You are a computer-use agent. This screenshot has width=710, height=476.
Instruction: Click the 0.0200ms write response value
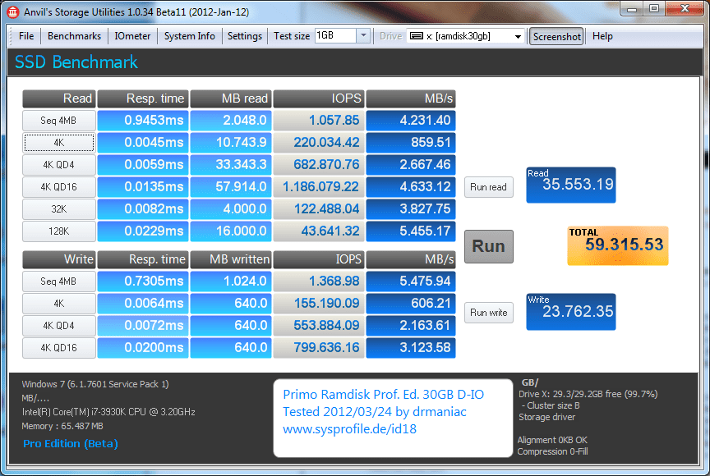(x=143, y=348)
